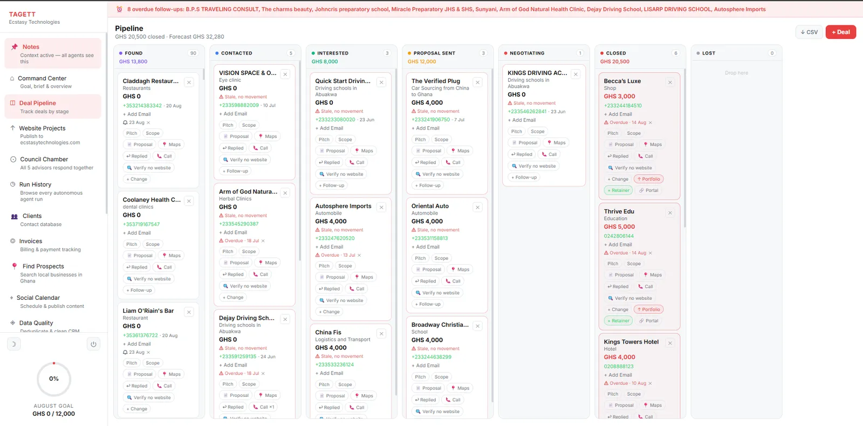Click Call on Liam O'Riain's Bar
The width and height of the screenshot is (863, 426).
coord(164,386)
